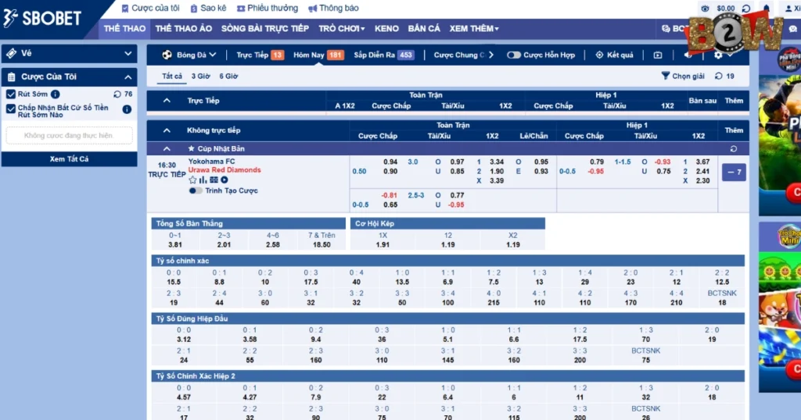The width and height of the screenshot is (801, 420).
Task: Bet first-half correct score 0:0 at 3.12
Action: coord(184,335)
